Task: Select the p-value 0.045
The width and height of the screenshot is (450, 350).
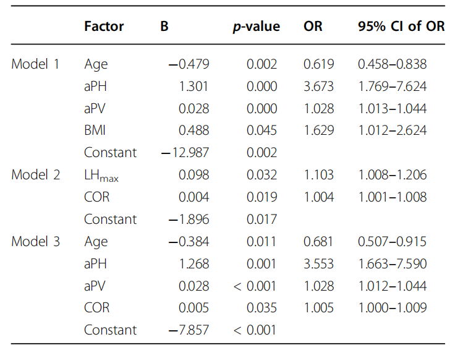Action: [x=261, y=130]
